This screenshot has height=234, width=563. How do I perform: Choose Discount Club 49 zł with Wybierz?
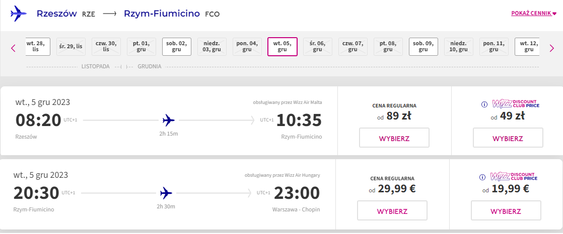508,138
